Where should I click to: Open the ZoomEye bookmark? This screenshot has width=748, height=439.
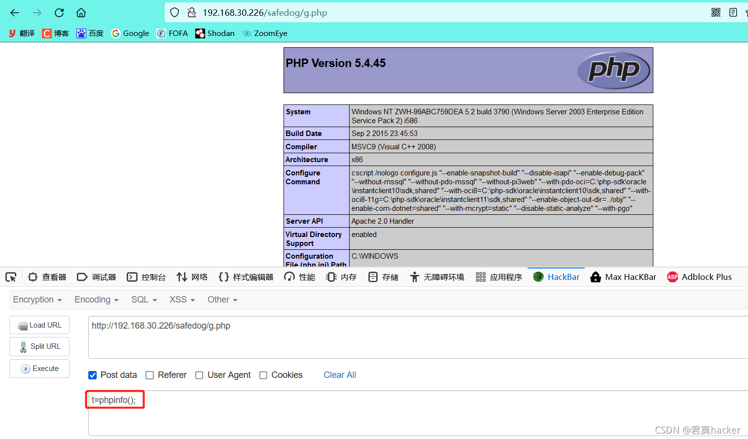tap(265, 34)
